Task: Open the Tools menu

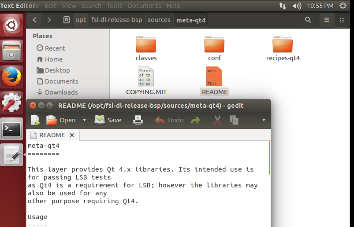Action: (115, 6)
